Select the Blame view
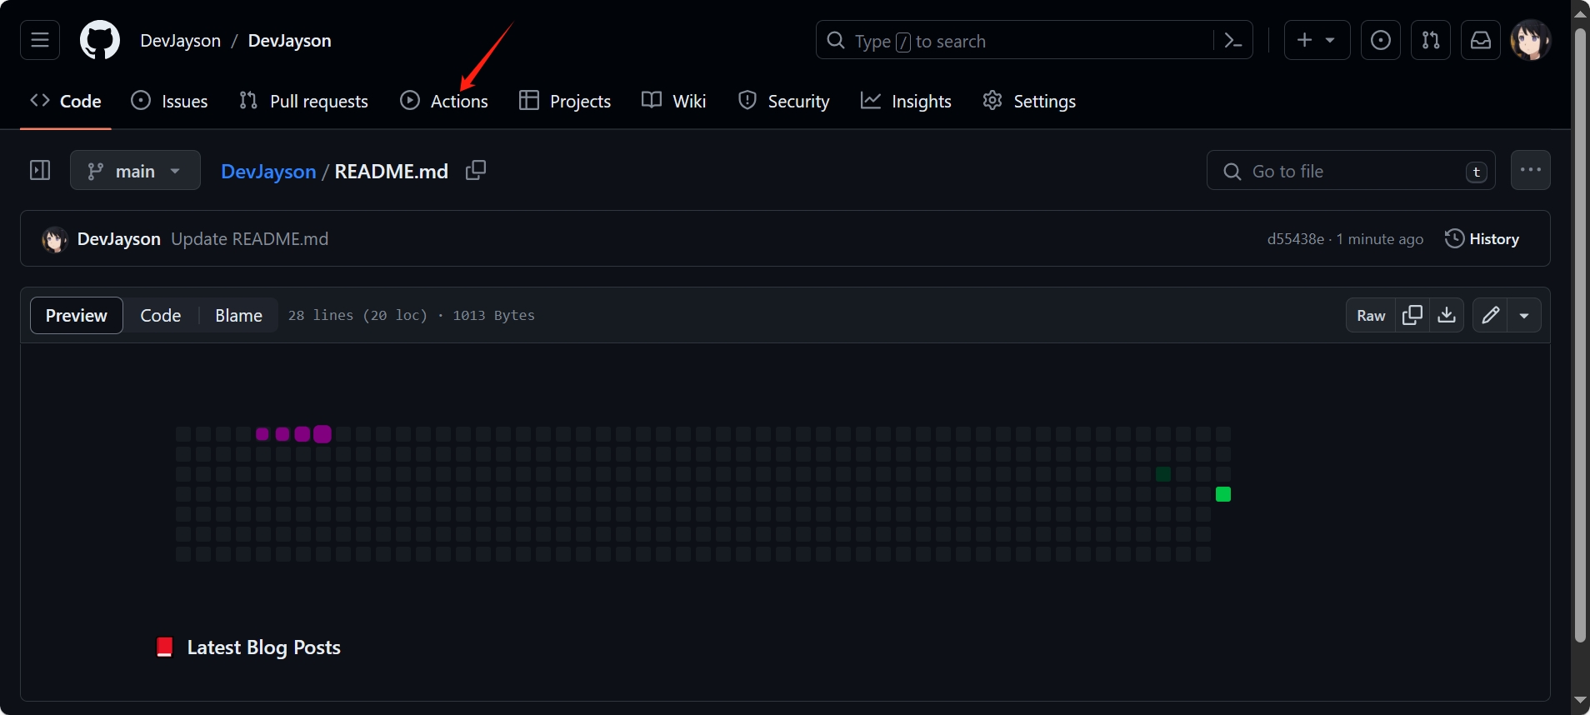 click(238, 315)
